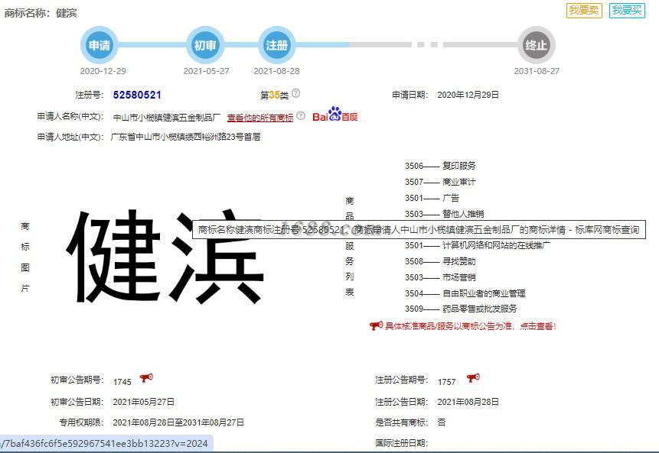Click the timeline date 2021-05-27
Viewport: 659px width, 453px height.
point(207,71)
